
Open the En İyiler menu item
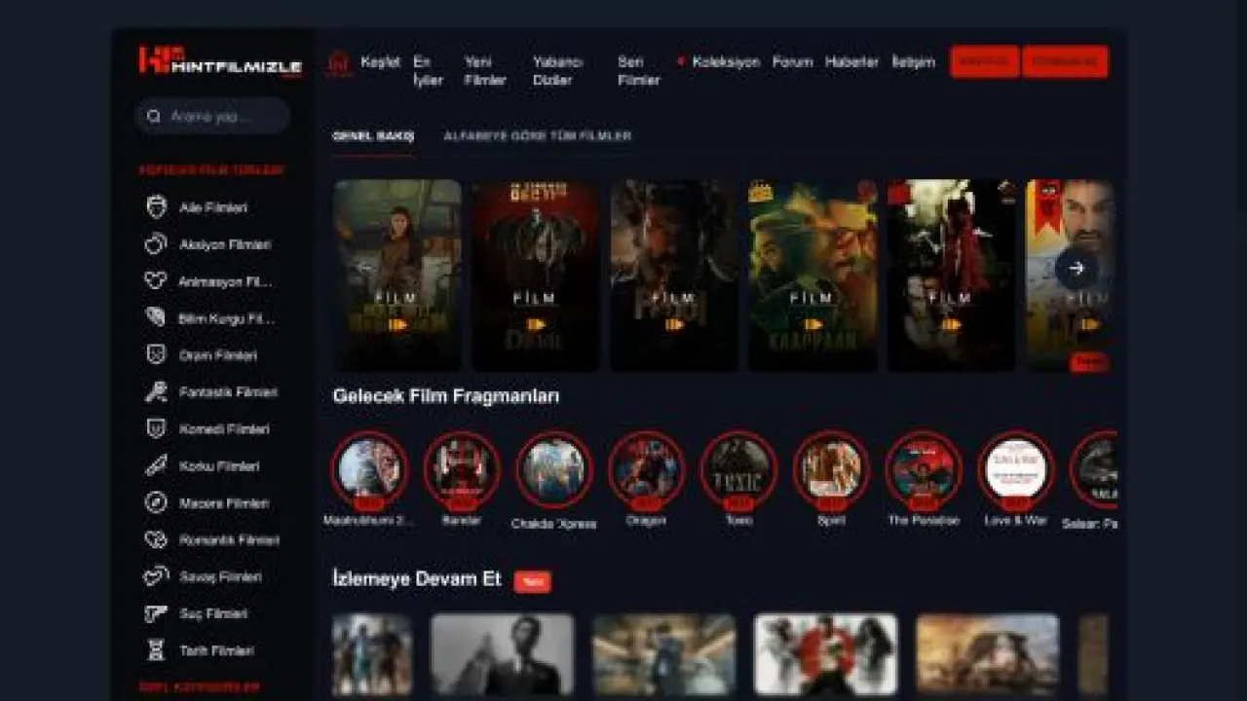(x=428, y=71)
